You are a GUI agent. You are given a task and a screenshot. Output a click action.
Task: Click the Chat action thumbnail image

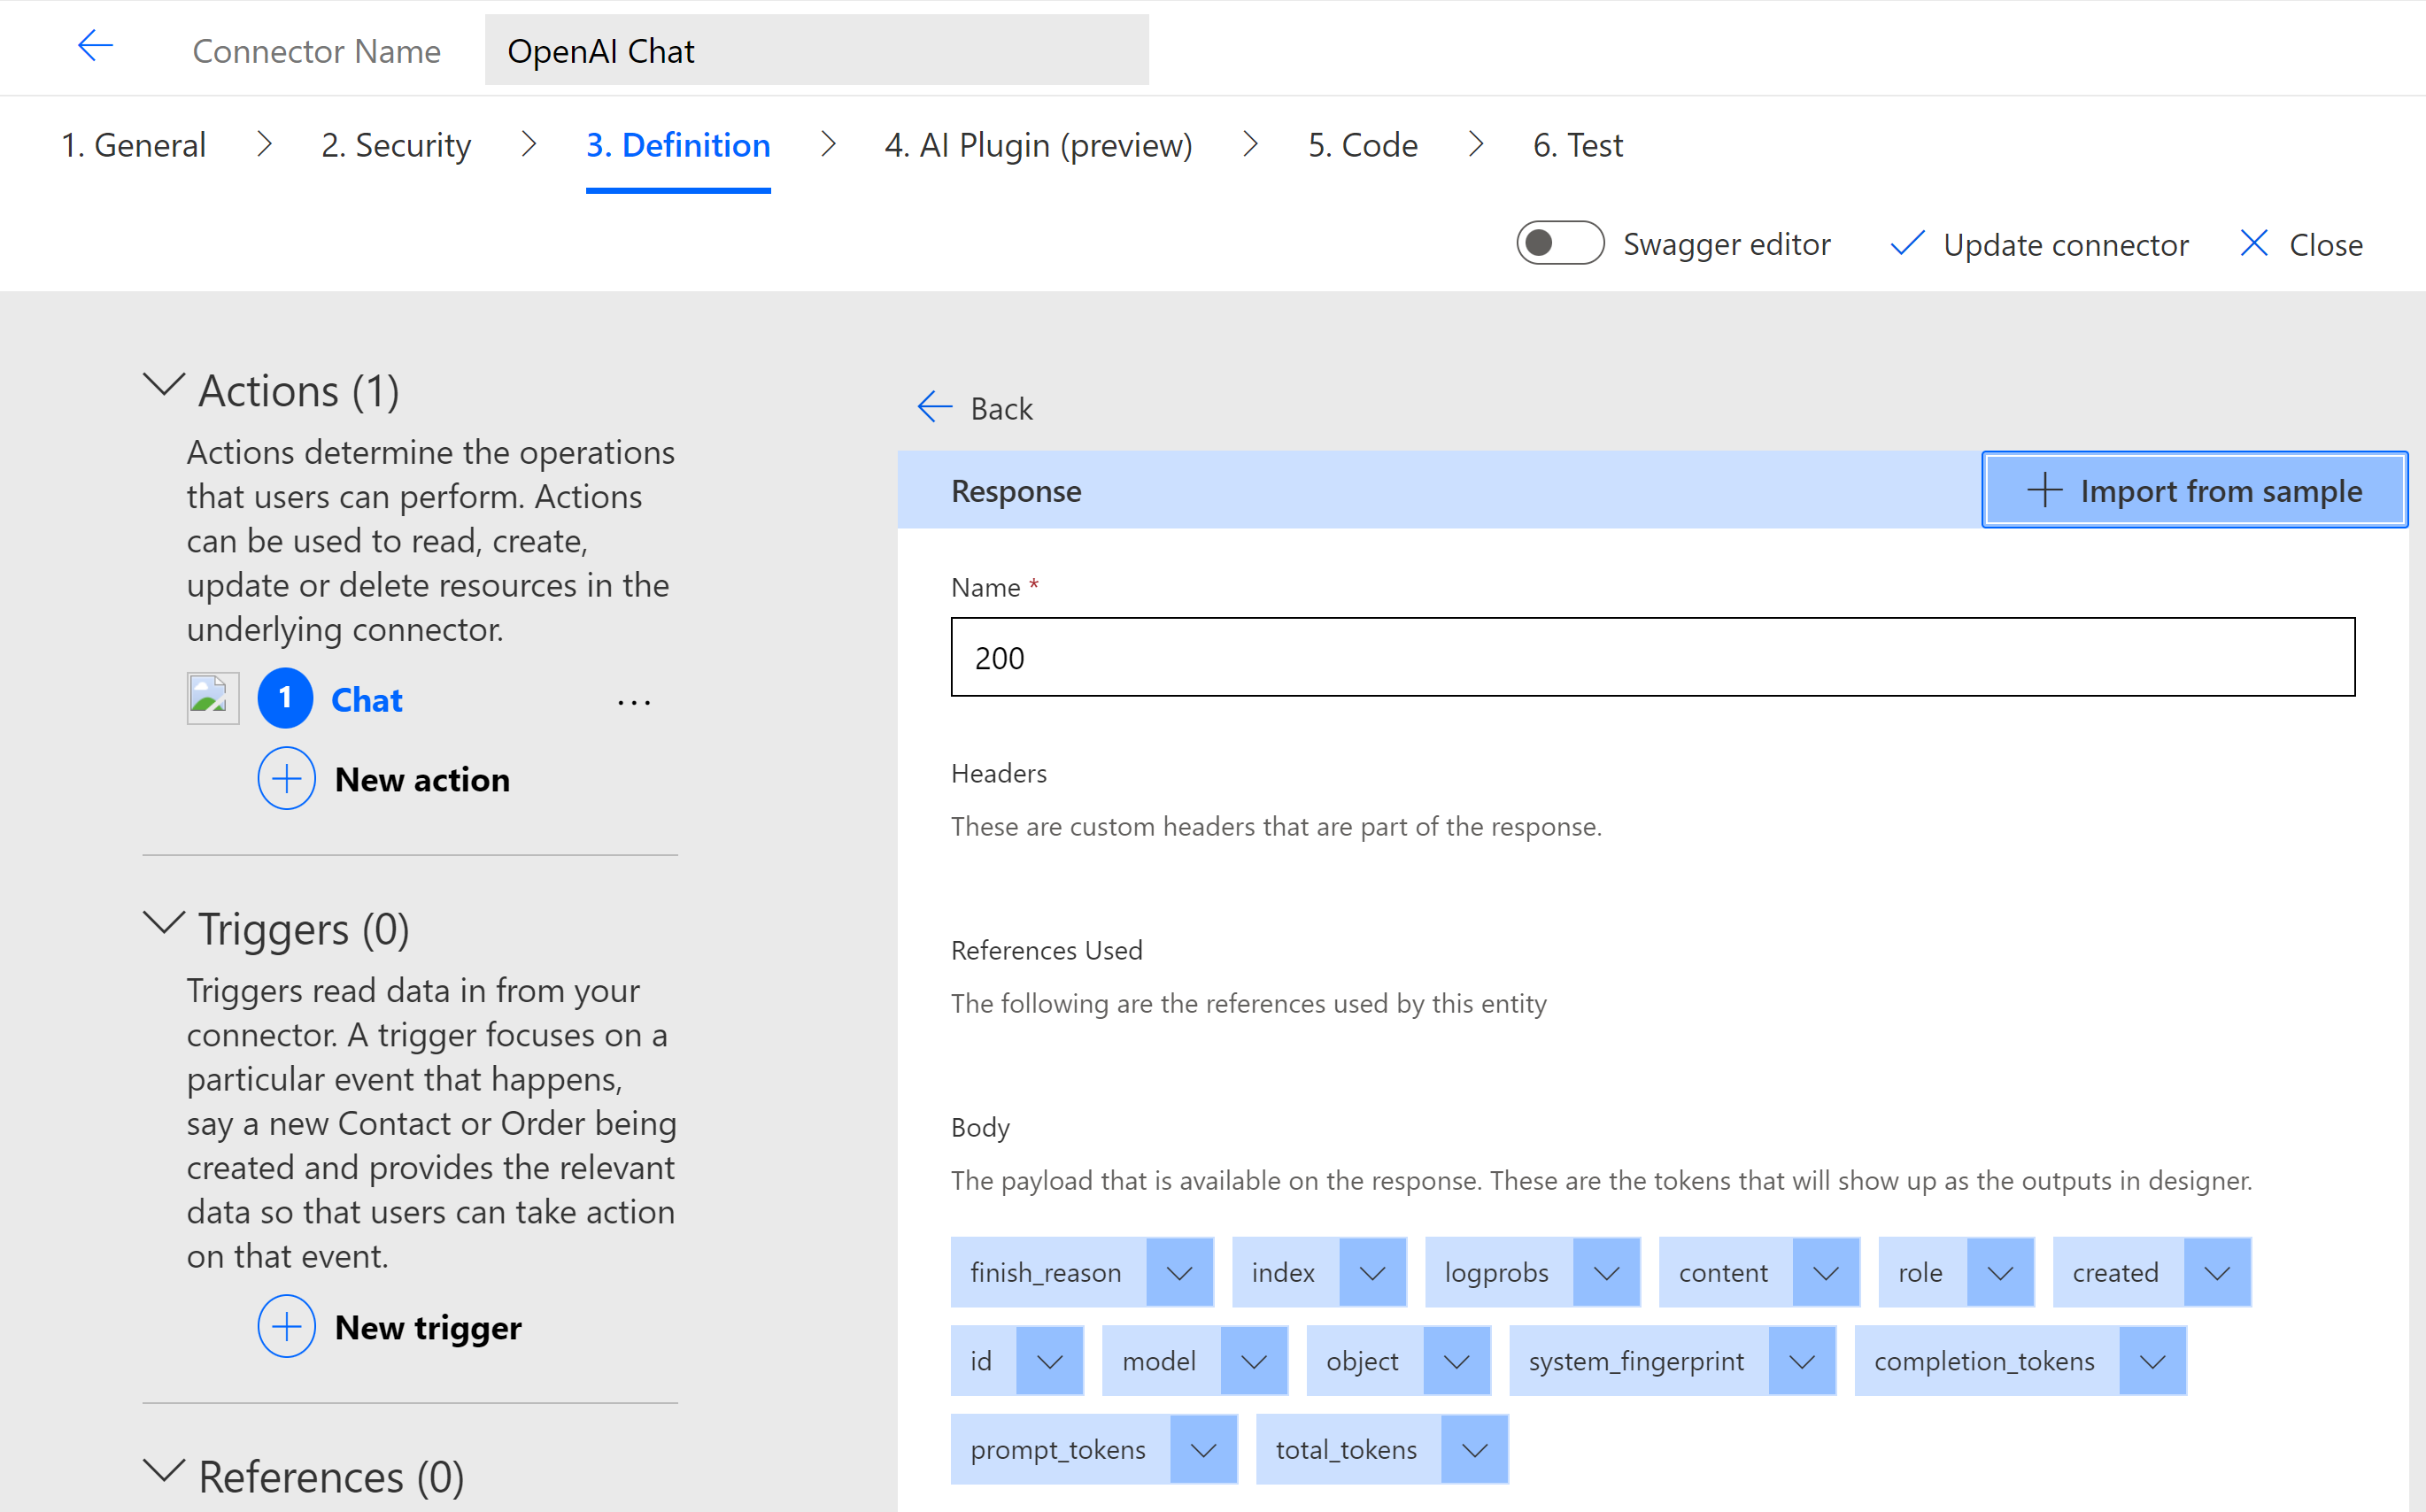click(213, 698)
